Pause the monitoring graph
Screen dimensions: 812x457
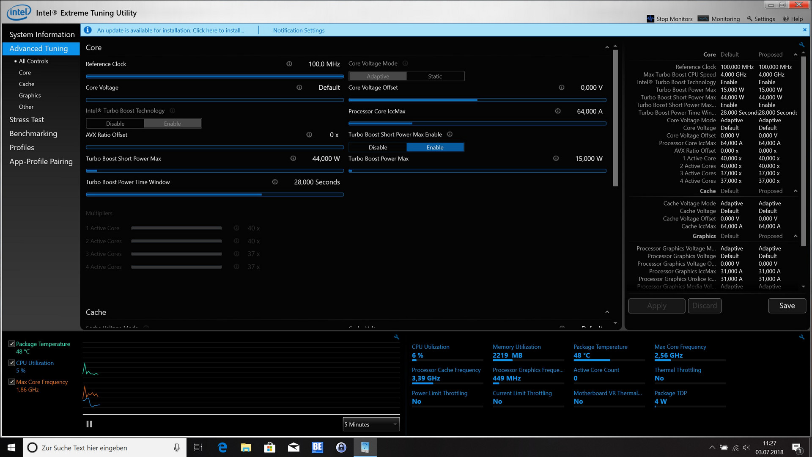[89, 424]
